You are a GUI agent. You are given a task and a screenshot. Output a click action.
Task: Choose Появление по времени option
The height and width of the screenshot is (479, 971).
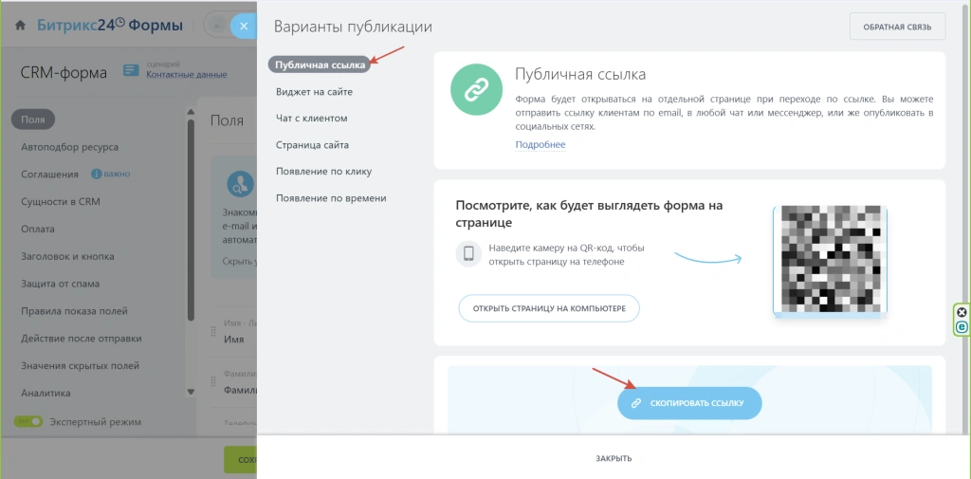[x=331, y=198]
